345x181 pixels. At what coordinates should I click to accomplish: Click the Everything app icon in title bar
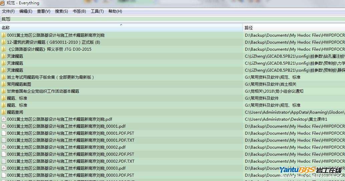[x=3, y=3]
